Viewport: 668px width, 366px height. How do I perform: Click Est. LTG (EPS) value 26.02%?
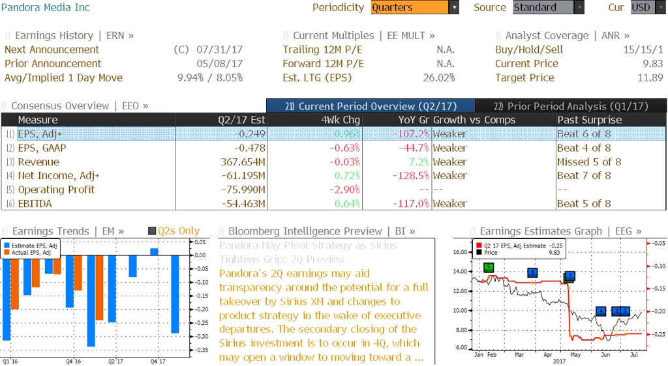click(439, 77)
